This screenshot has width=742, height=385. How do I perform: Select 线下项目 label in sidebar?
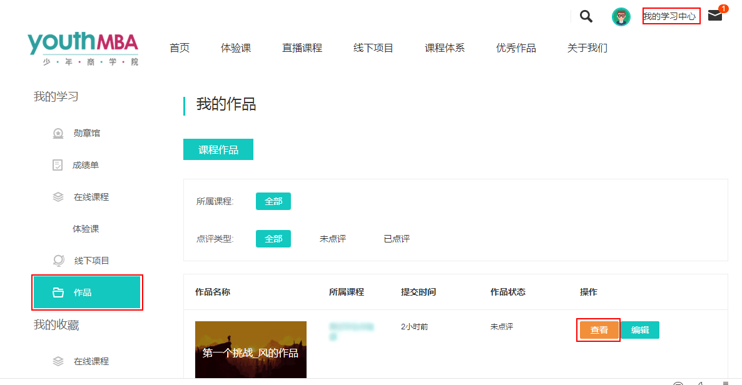pyautogui.click(x=92, y=261)
